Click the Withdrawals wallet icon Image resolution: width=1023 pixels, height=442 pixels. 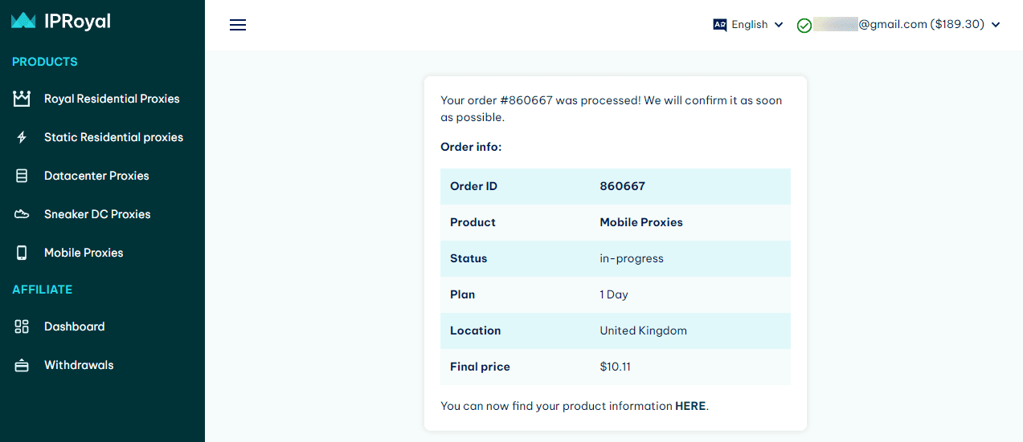tap(22, 365)
